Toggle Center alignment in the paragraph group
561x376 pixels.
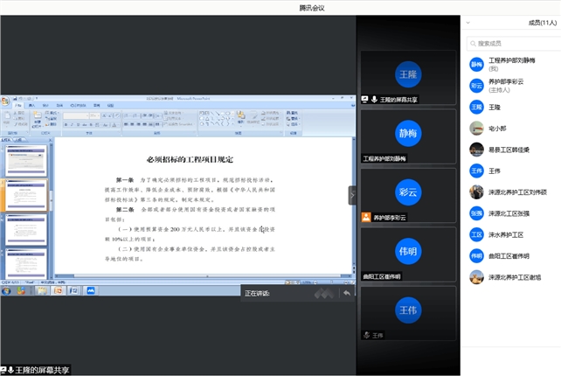[132, 124]
